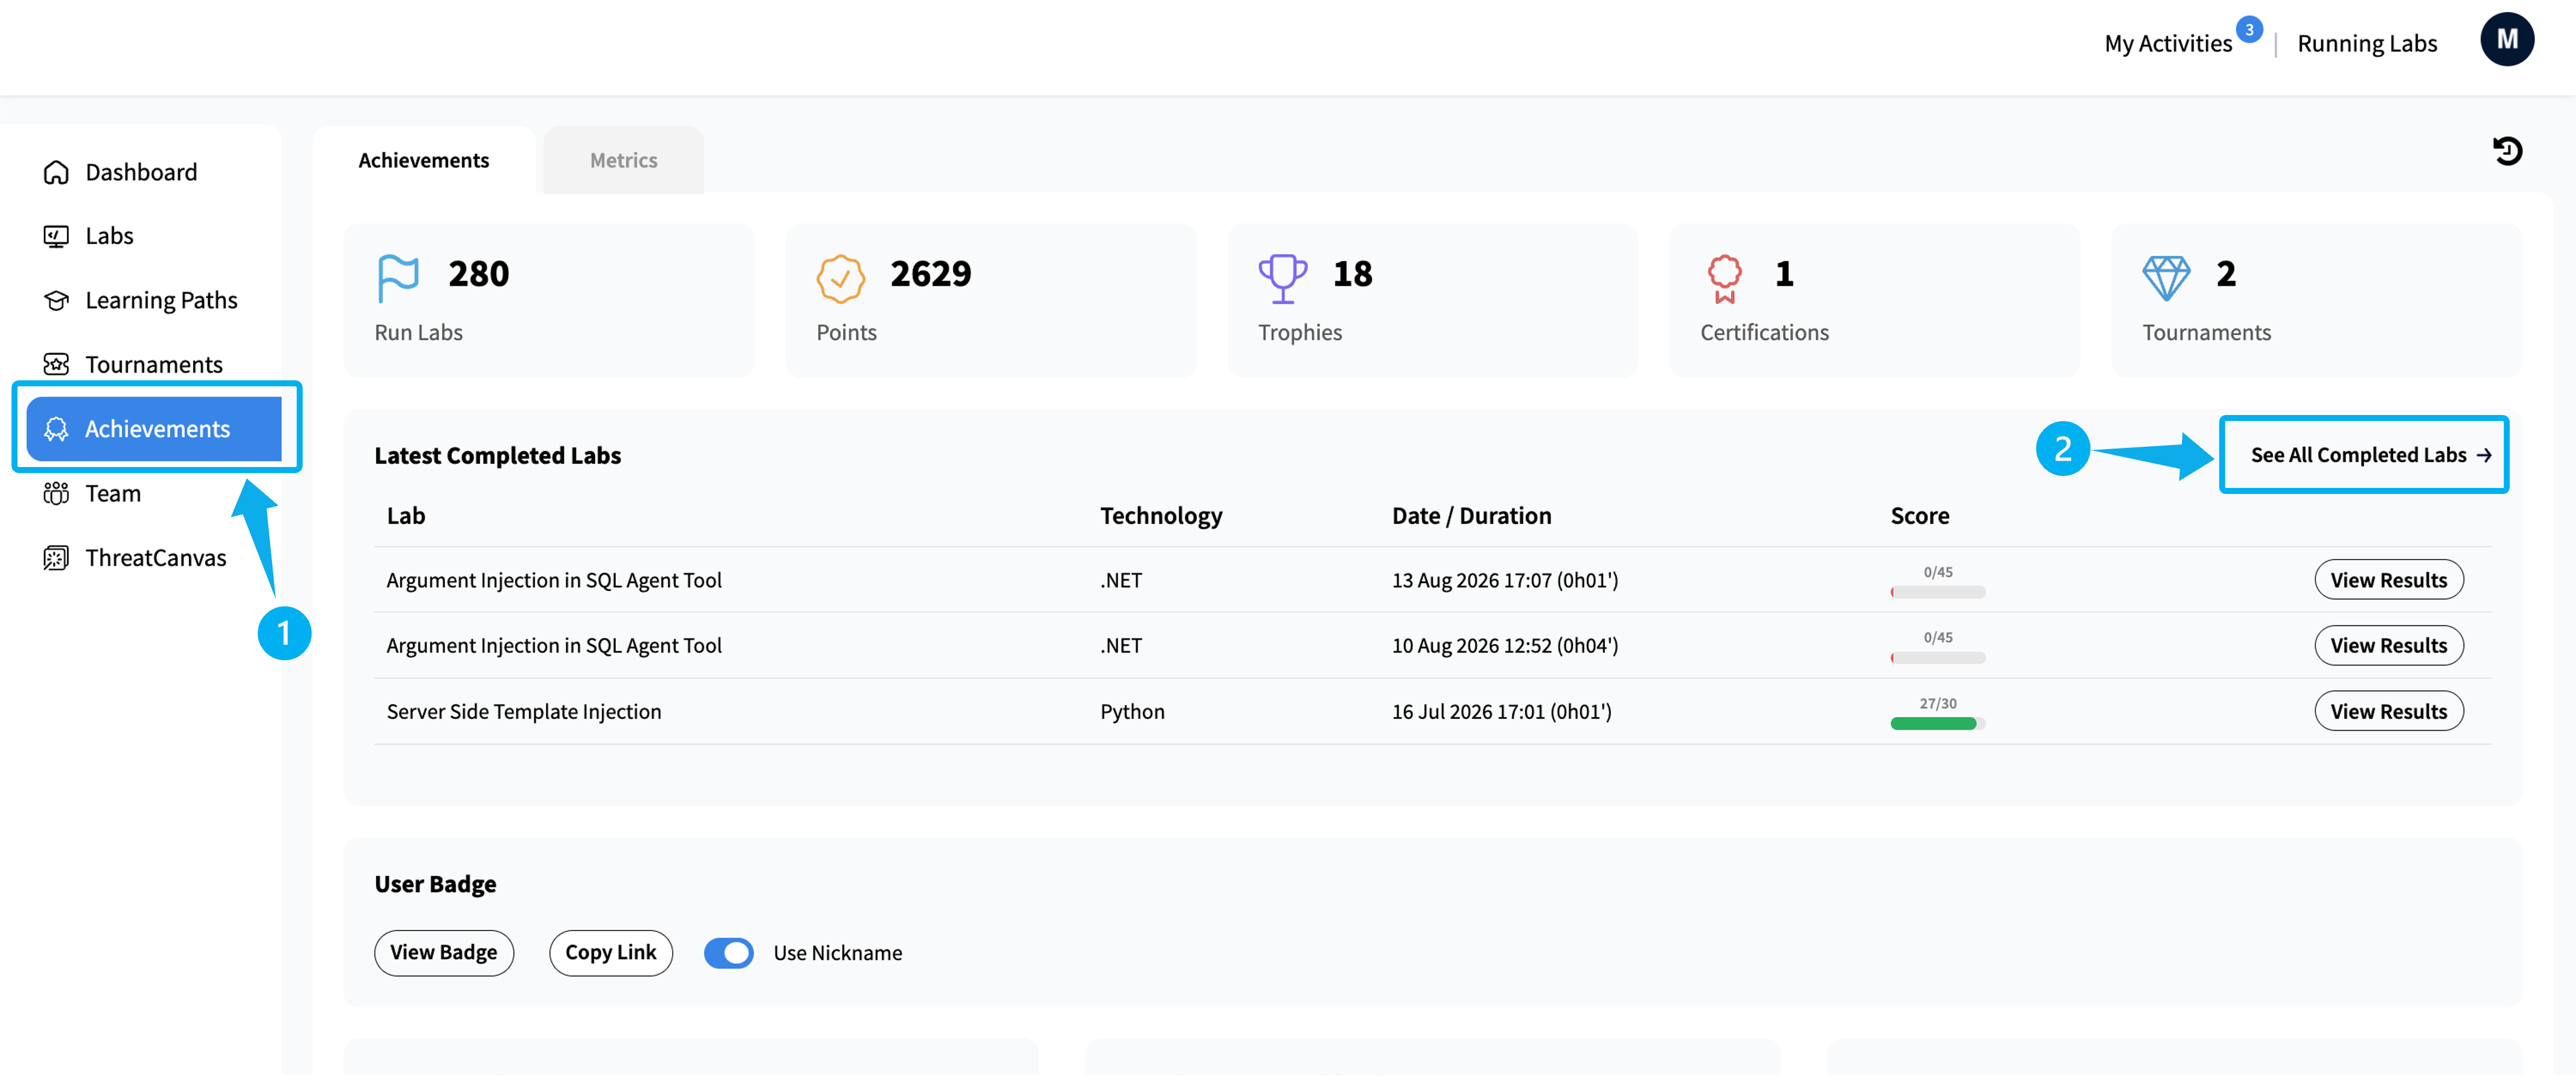
Task: Switch to the Metrics tab
Action: pos(623,160)
